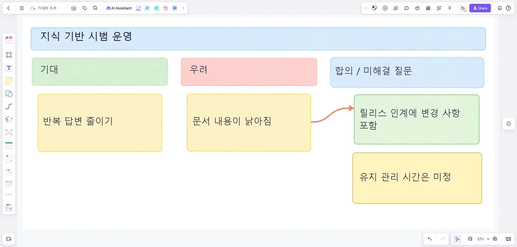Select the Sticky note tool
The height and width of the screenshot is (247, 517).
click(x=9, y=81)
